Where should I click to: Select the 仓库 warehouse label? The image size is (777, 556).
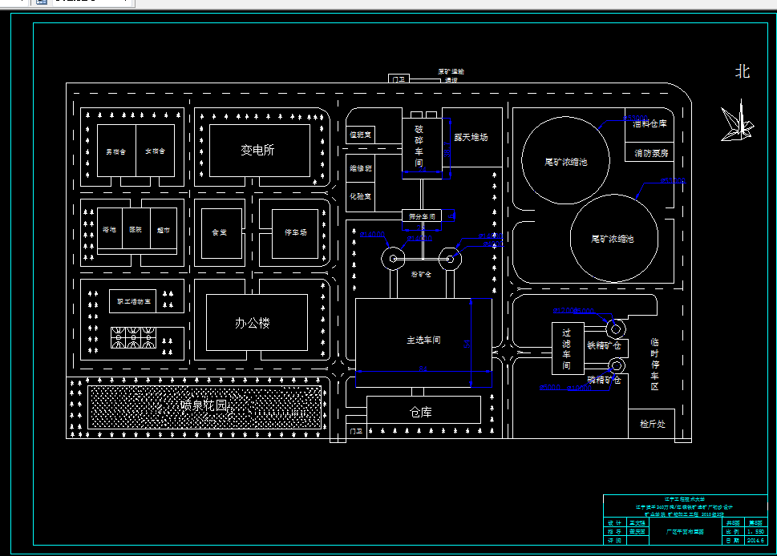(421, 412)
